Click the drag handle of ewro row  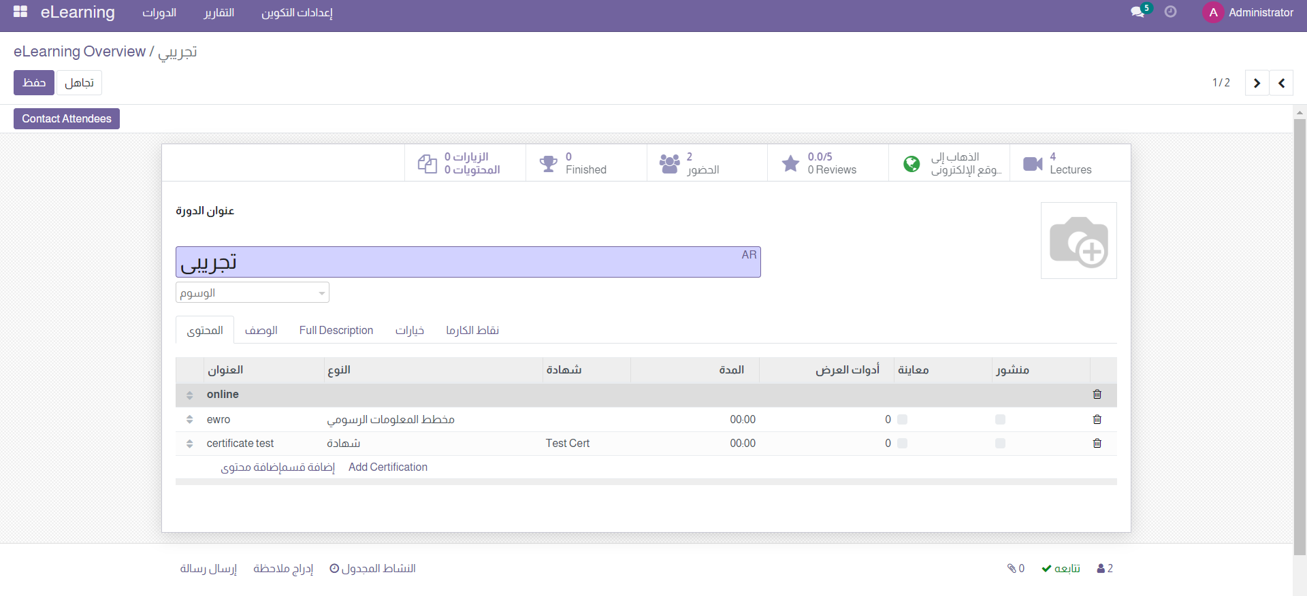click(190, 420)
